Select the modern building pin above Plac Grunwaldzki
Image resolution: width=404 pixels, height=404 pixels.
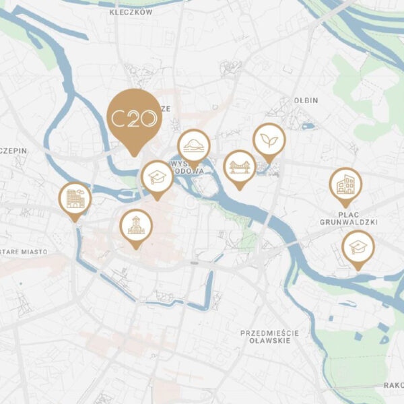(x=345, y=187)
